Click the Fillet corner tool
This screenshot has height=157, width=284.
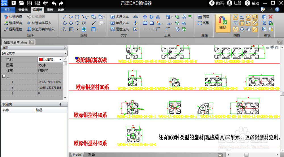coord(158,29)
